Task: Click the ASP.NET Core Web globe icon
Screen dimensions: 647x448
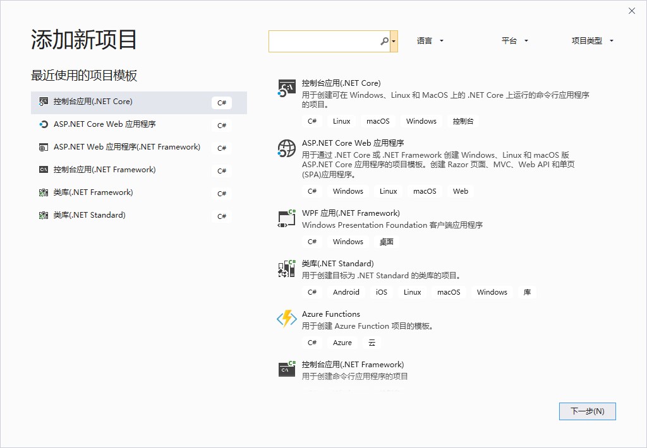Action: tap(287, 148)
